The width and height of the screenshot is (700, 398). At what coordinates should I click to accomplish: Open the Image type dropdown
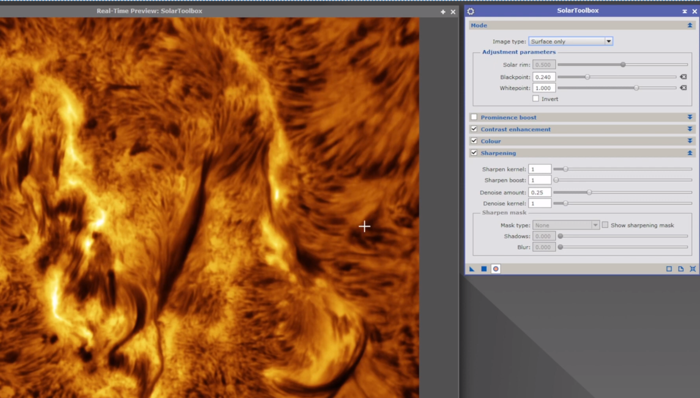point(571,41)
